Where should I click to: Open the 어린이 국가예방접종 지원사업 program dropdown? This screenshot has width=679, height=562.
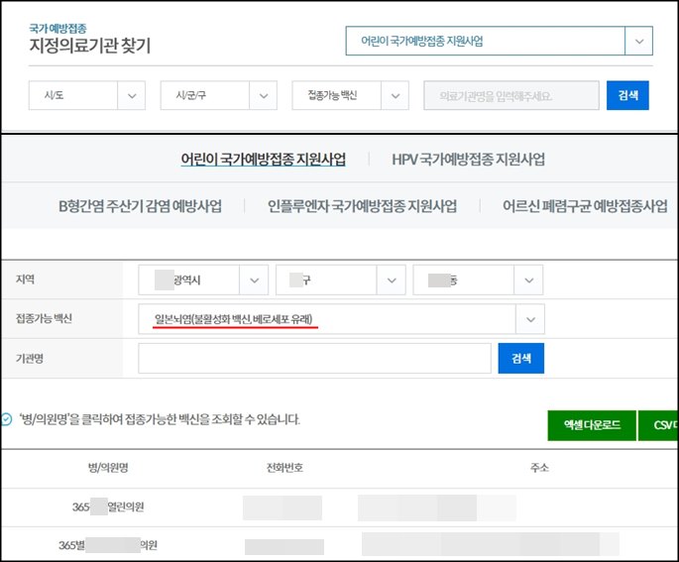point(499,41)
